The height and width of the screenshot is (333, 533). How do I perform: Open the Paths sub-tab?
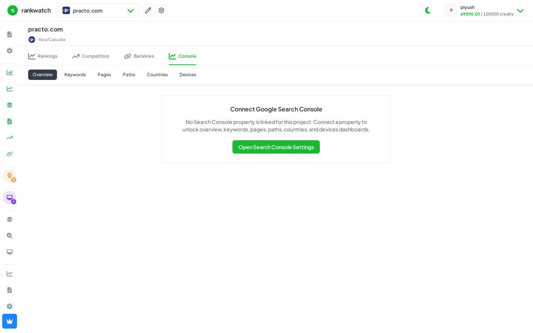pos(129,75)
